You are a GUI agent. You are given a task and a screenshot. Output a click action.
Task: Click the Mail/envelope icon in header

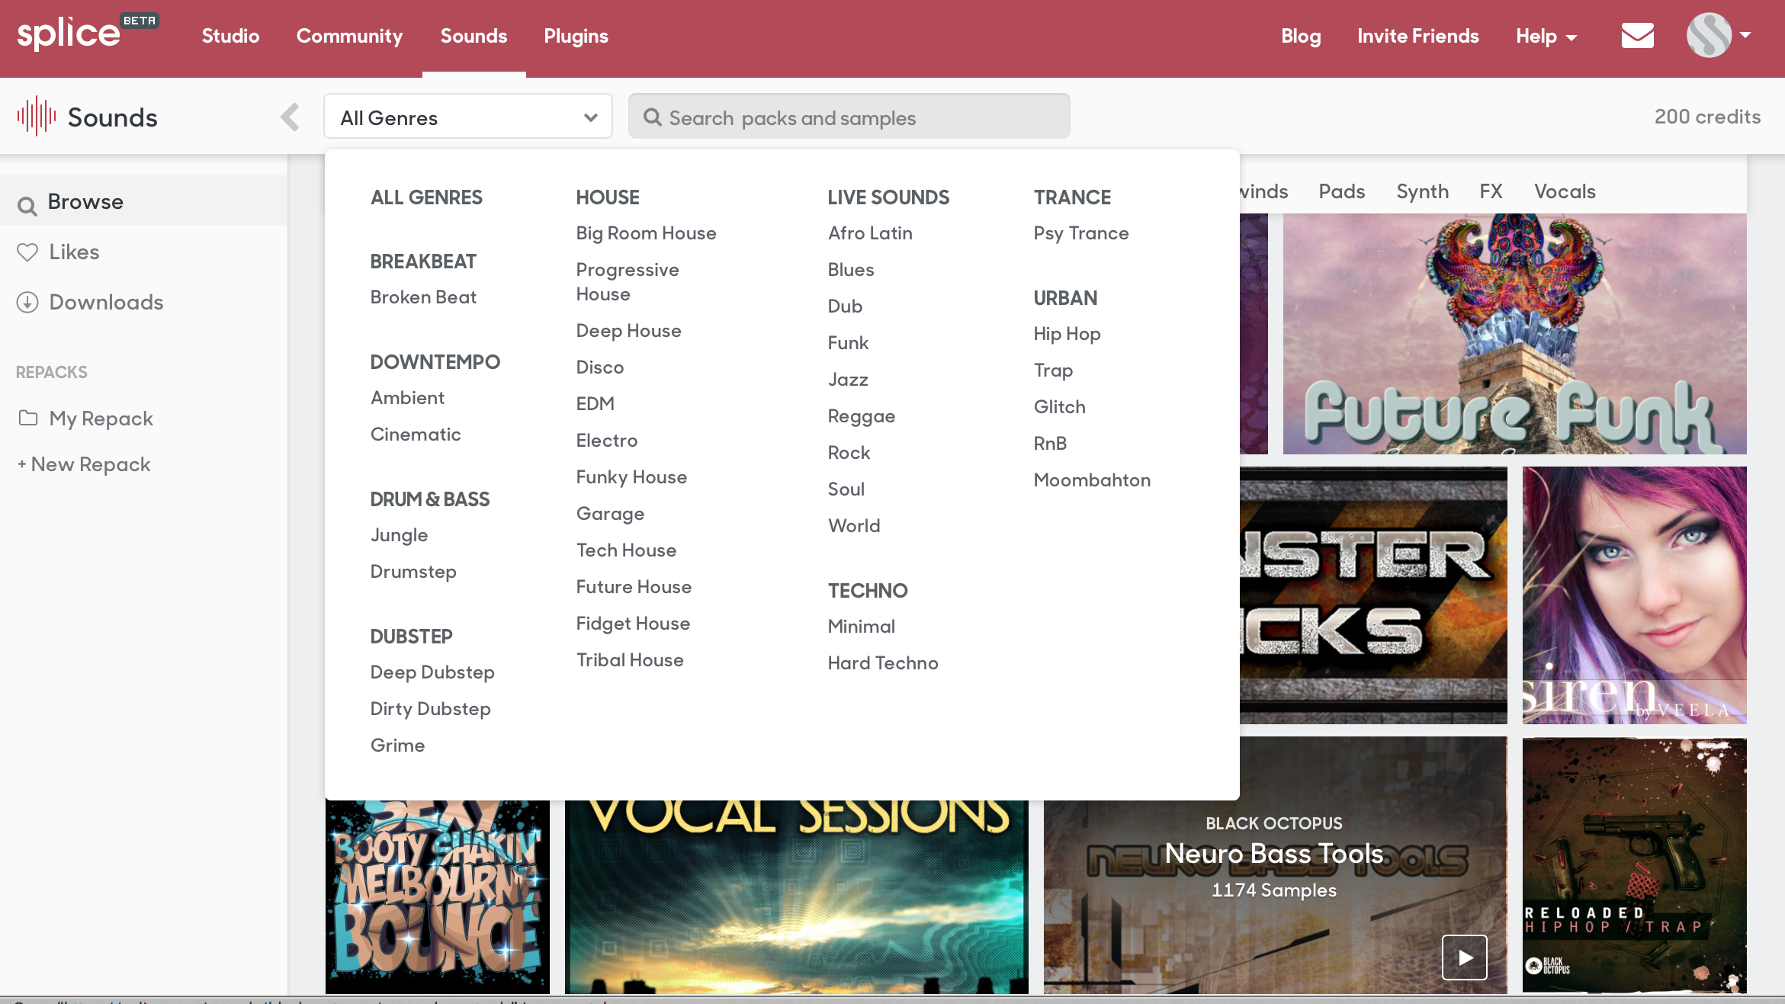[x=1638, y=34]
